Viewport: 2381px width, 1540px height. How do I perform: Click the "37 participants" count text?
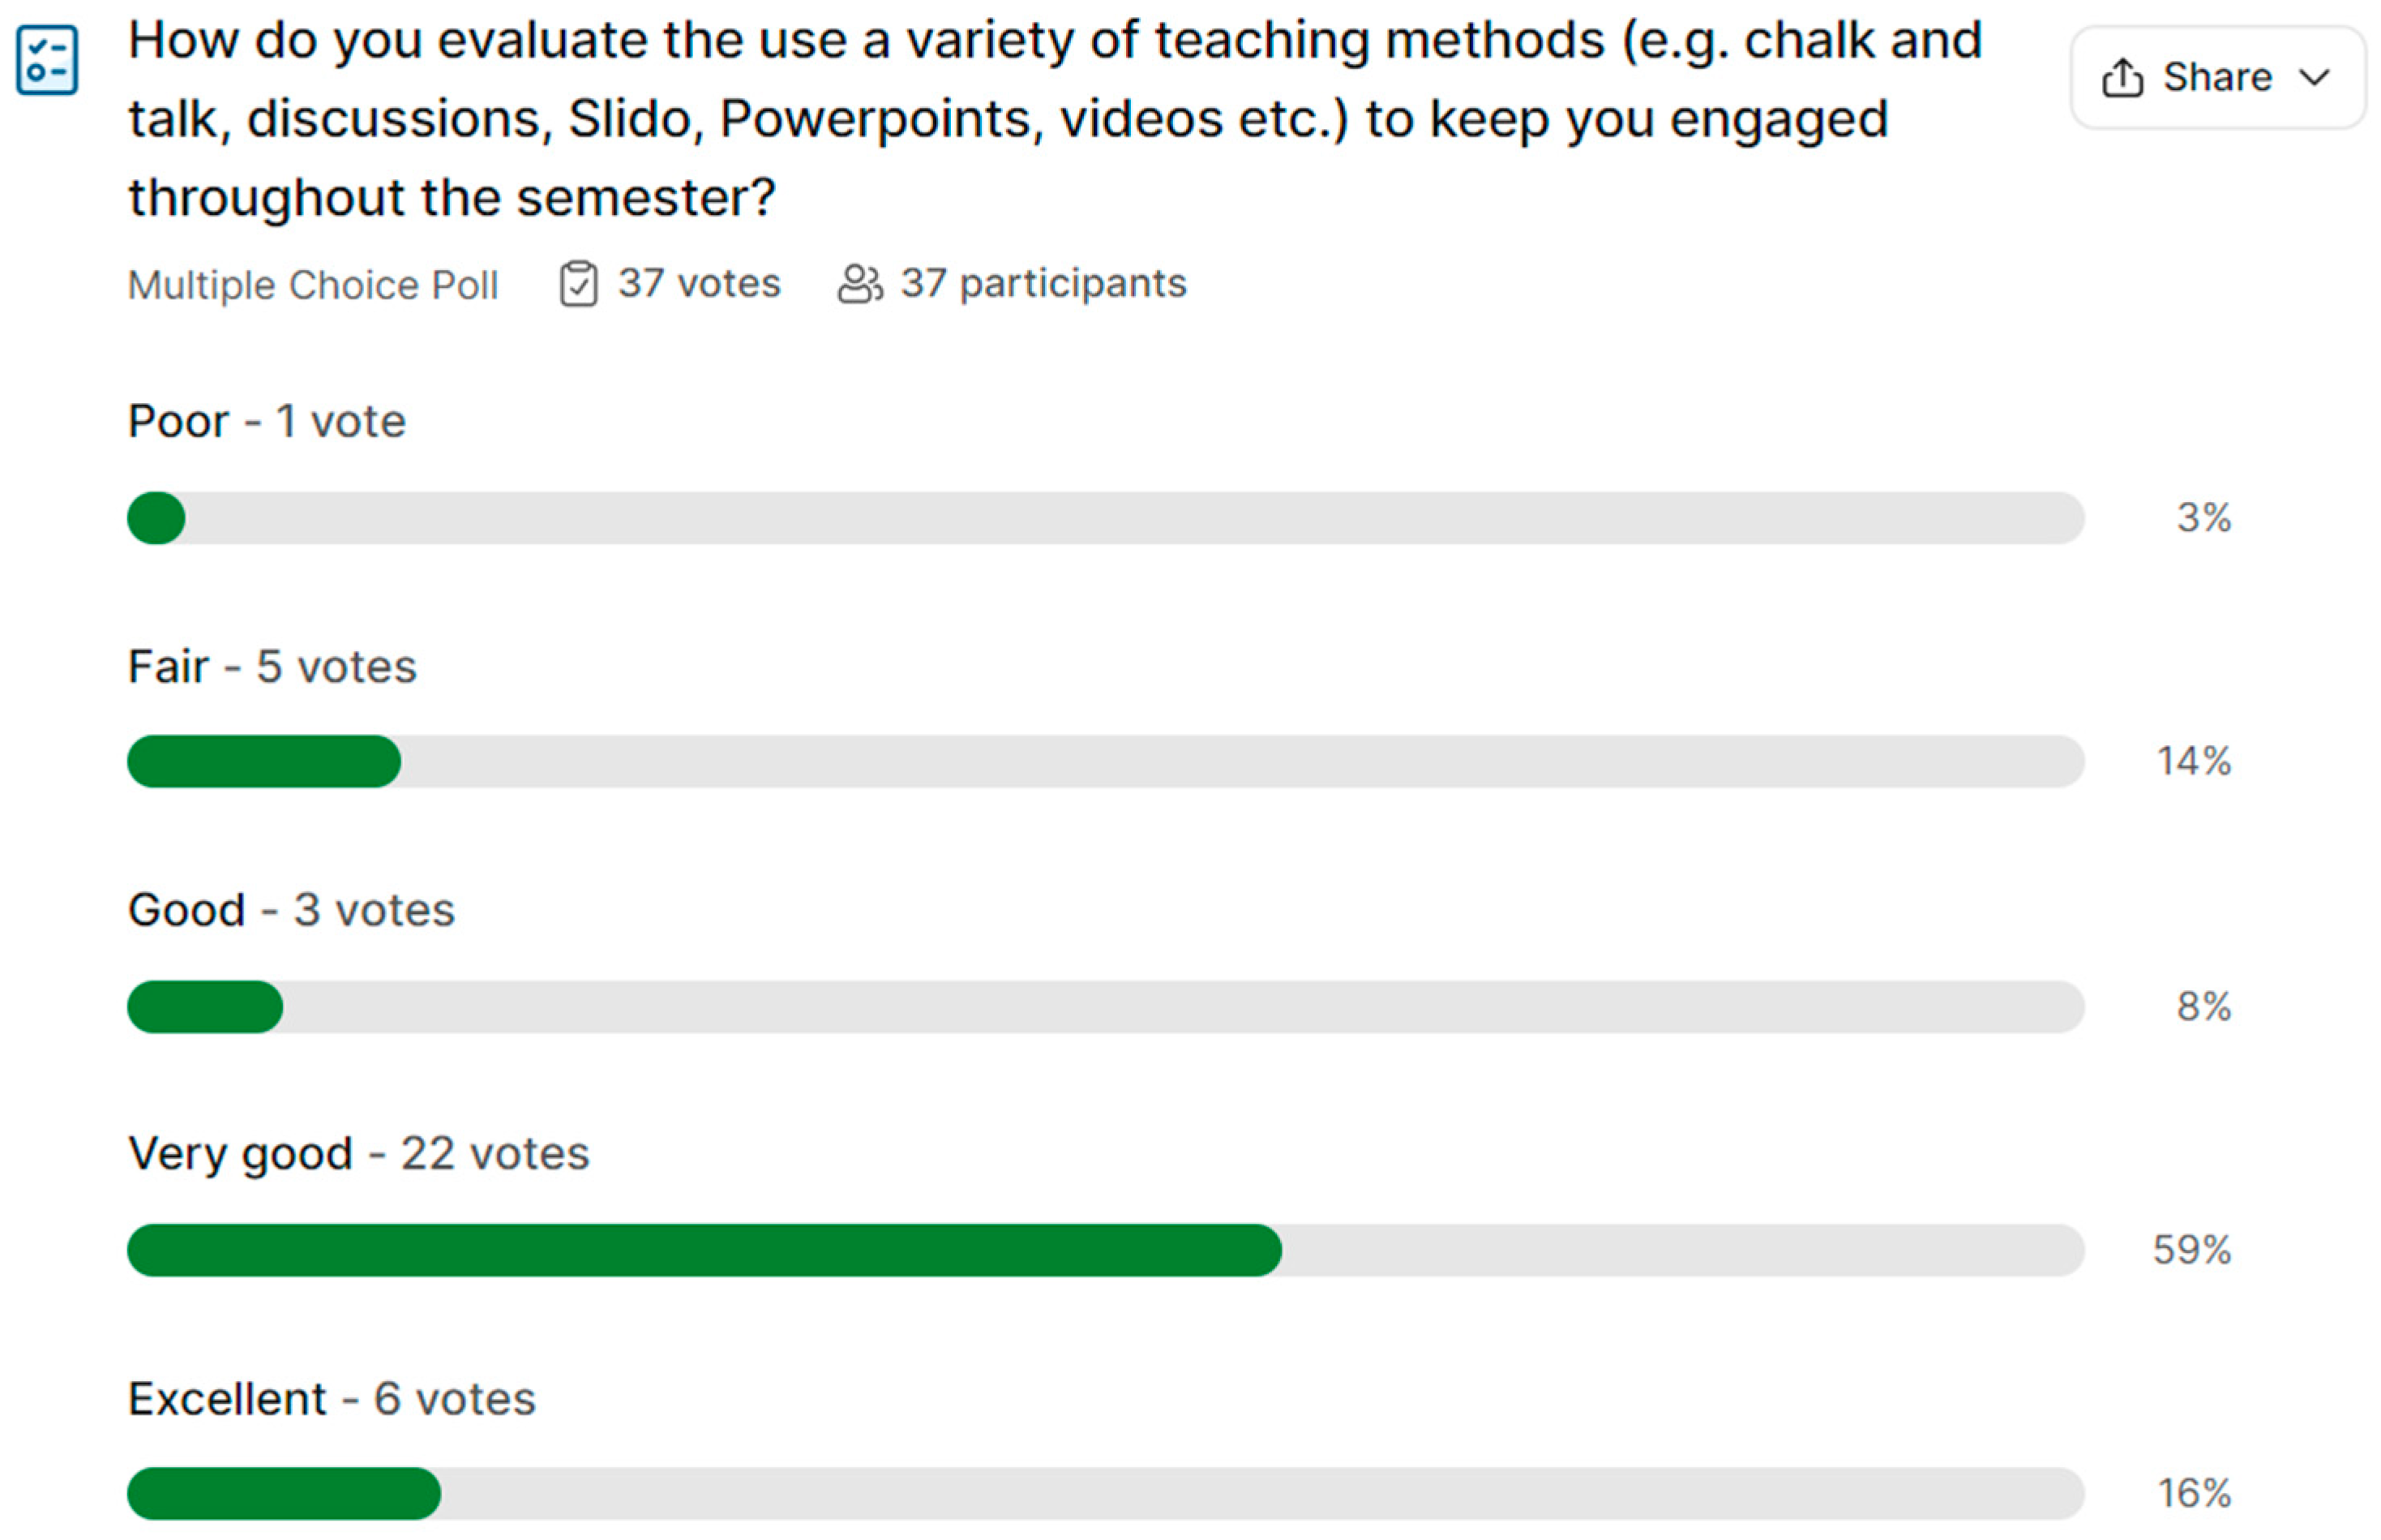click(1043, 283)
